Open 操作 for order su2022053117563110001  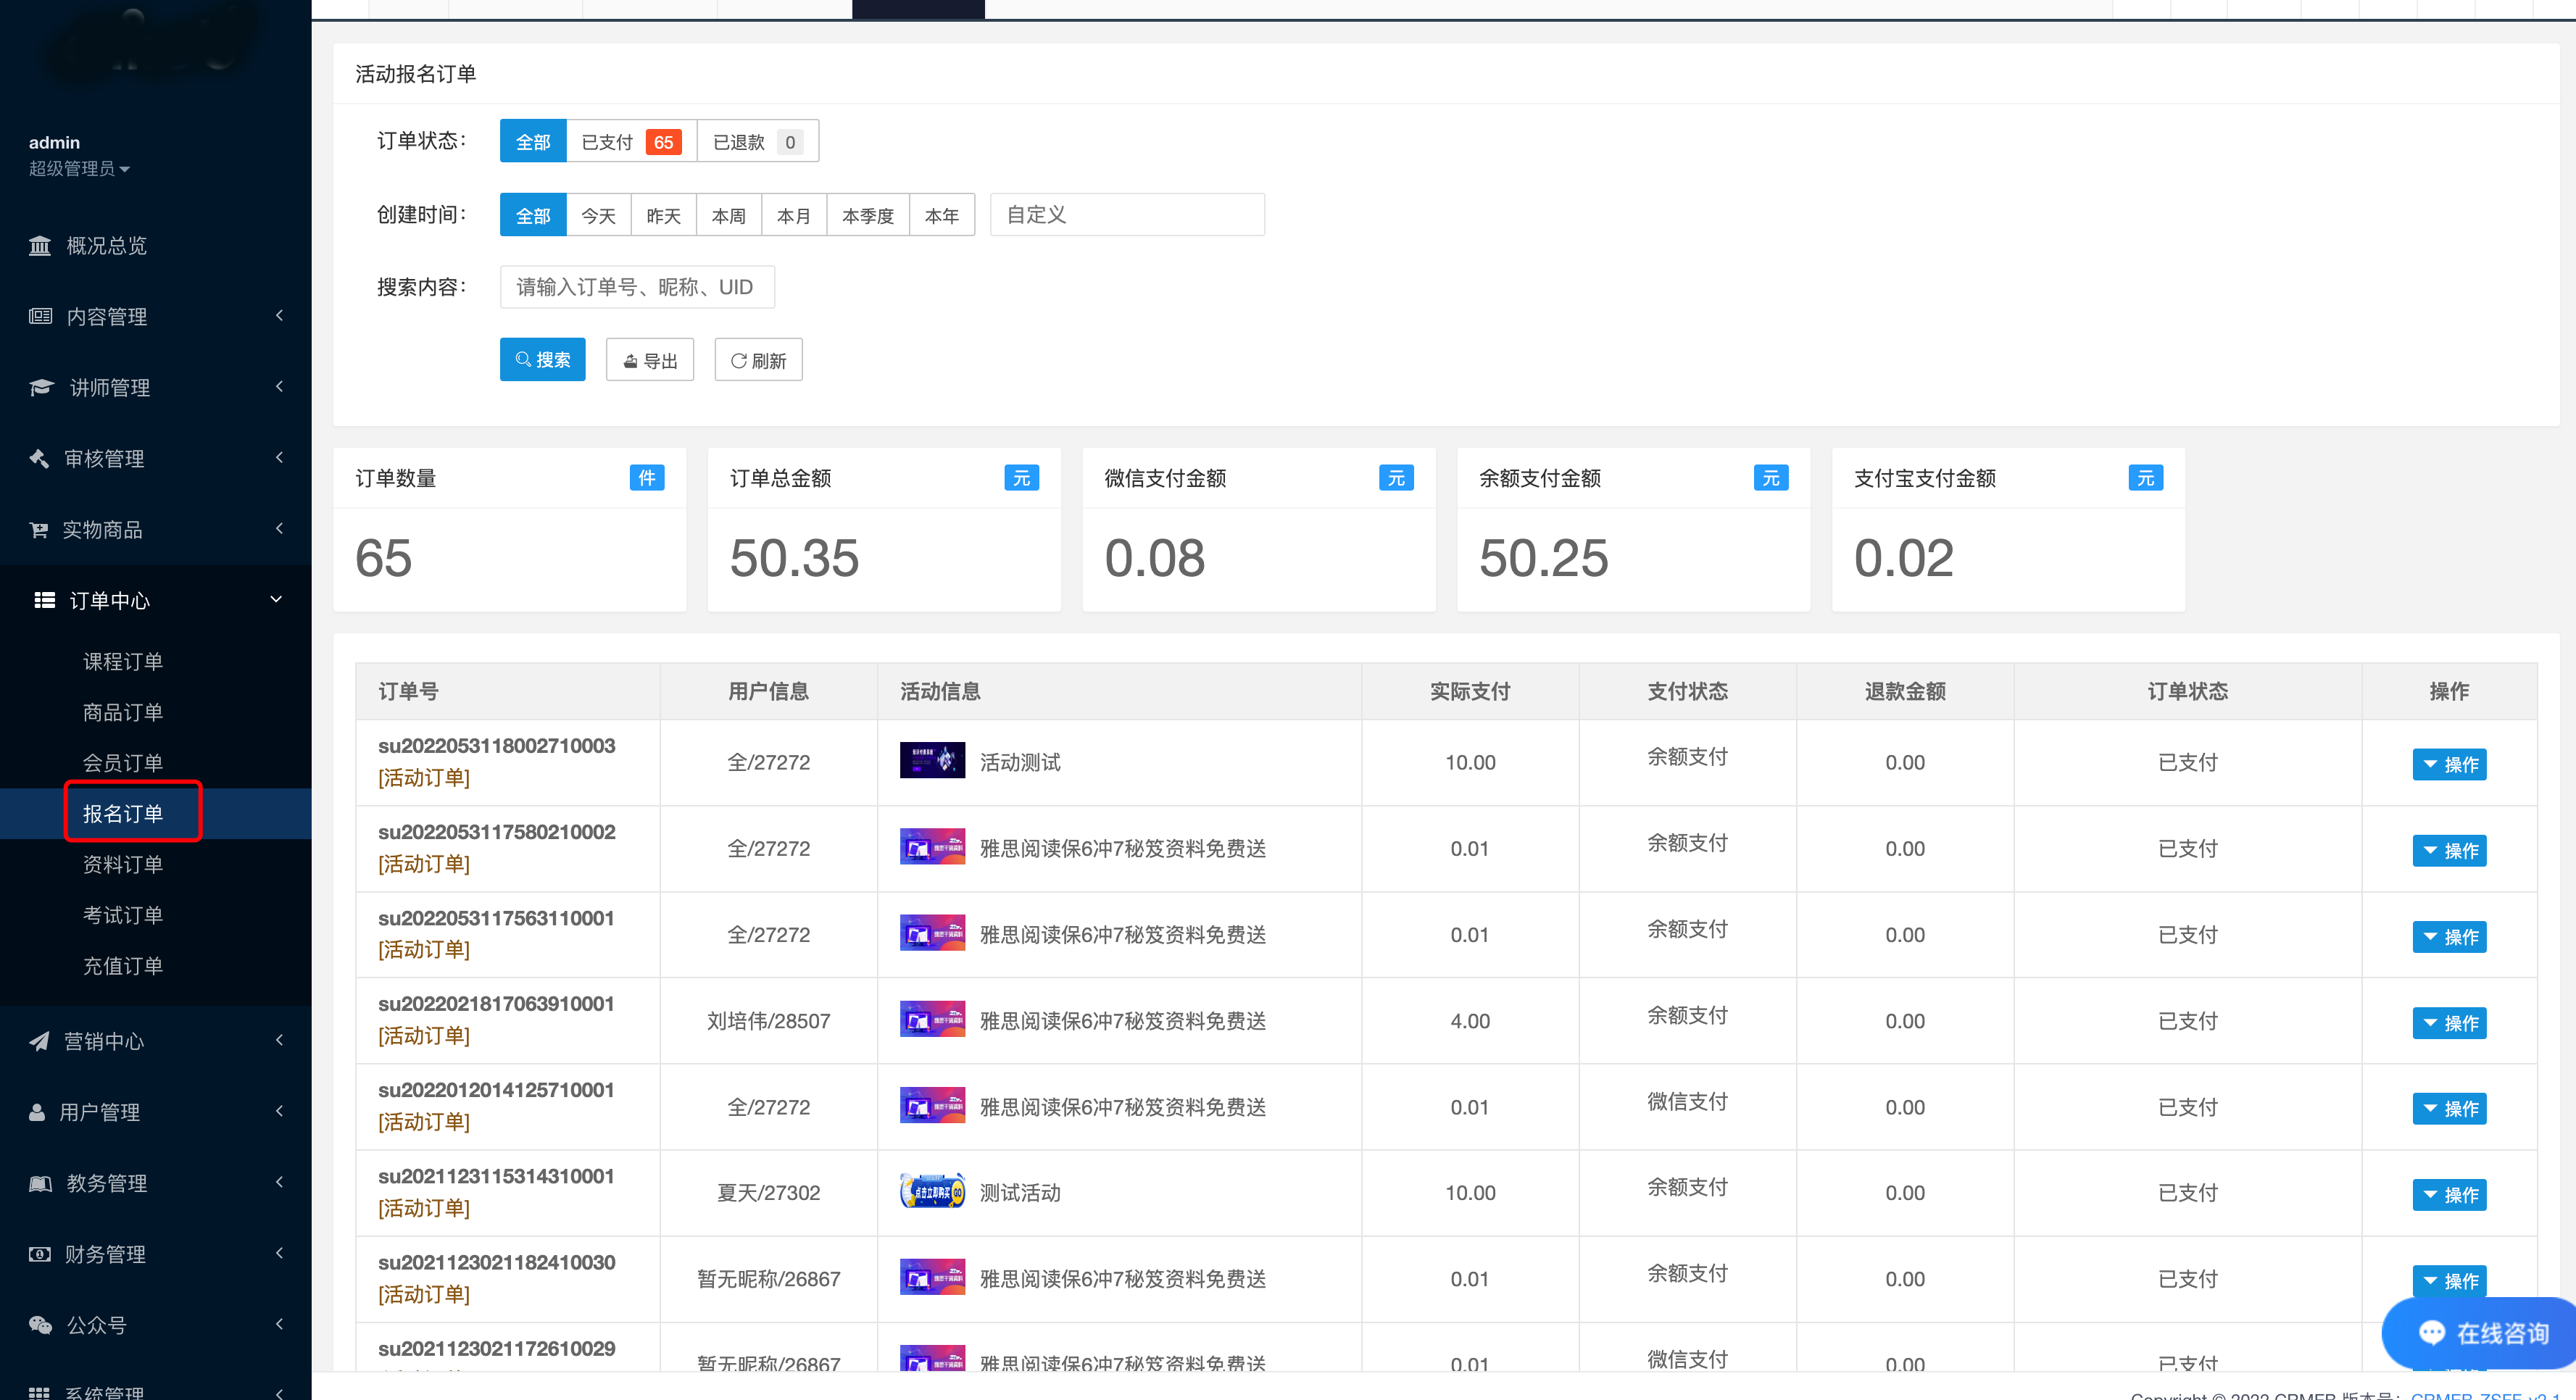(x=2449, y=937)
